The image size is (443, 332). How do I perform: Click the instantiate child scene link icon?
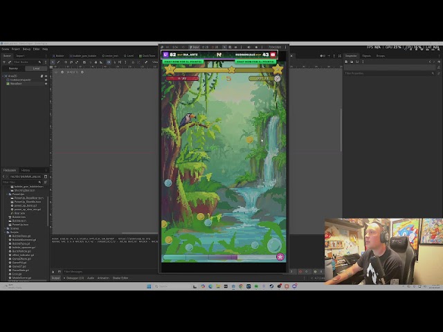[9, 62]
